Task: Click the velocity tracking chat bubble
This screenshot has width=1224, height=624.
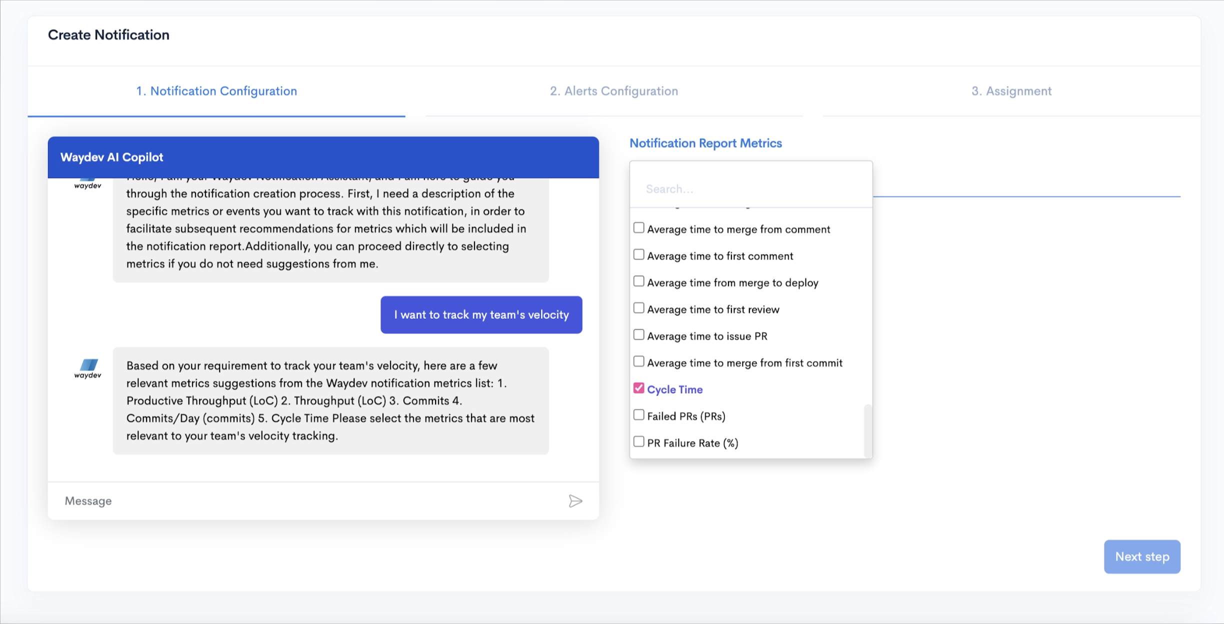Action: 481,315
